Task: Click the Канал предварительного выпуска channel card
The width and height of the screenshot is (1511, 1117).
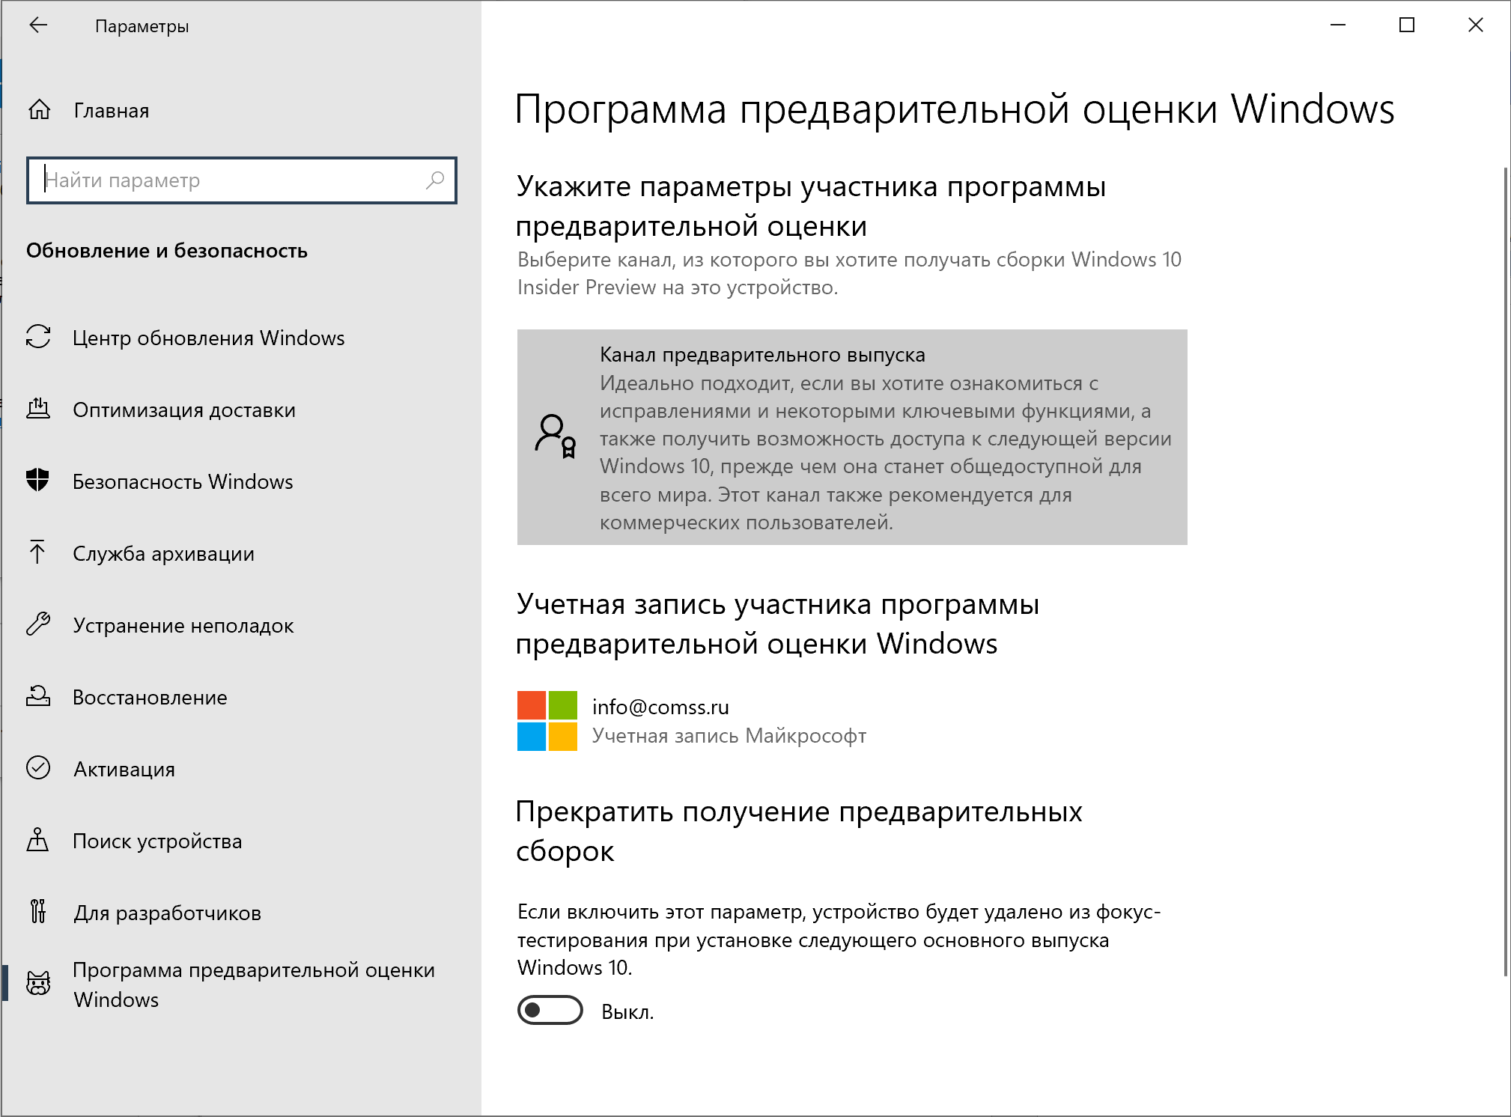Action: click(x=852, y=437)
